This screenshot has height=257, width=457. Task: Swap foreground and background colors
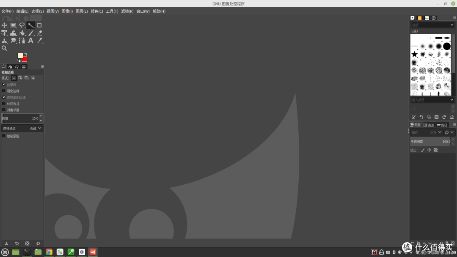pos(25,54)
